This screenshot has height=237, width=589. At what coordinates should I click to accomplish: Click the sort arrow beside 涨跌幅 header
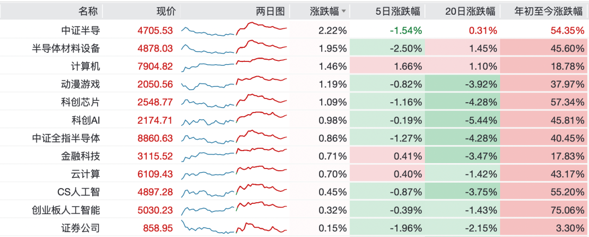[344, 11]
